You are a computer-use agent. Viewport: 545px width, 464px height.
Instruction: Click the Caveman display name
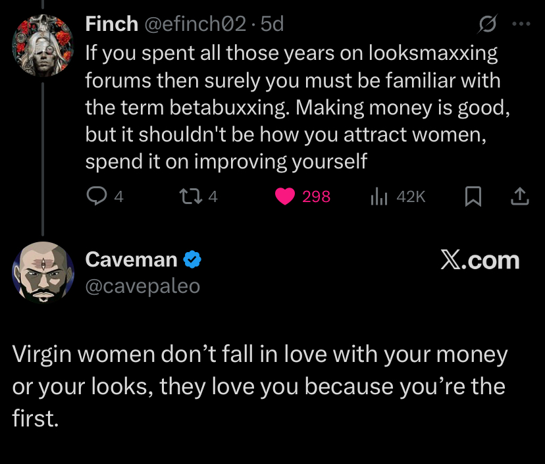tap(131, 260)
